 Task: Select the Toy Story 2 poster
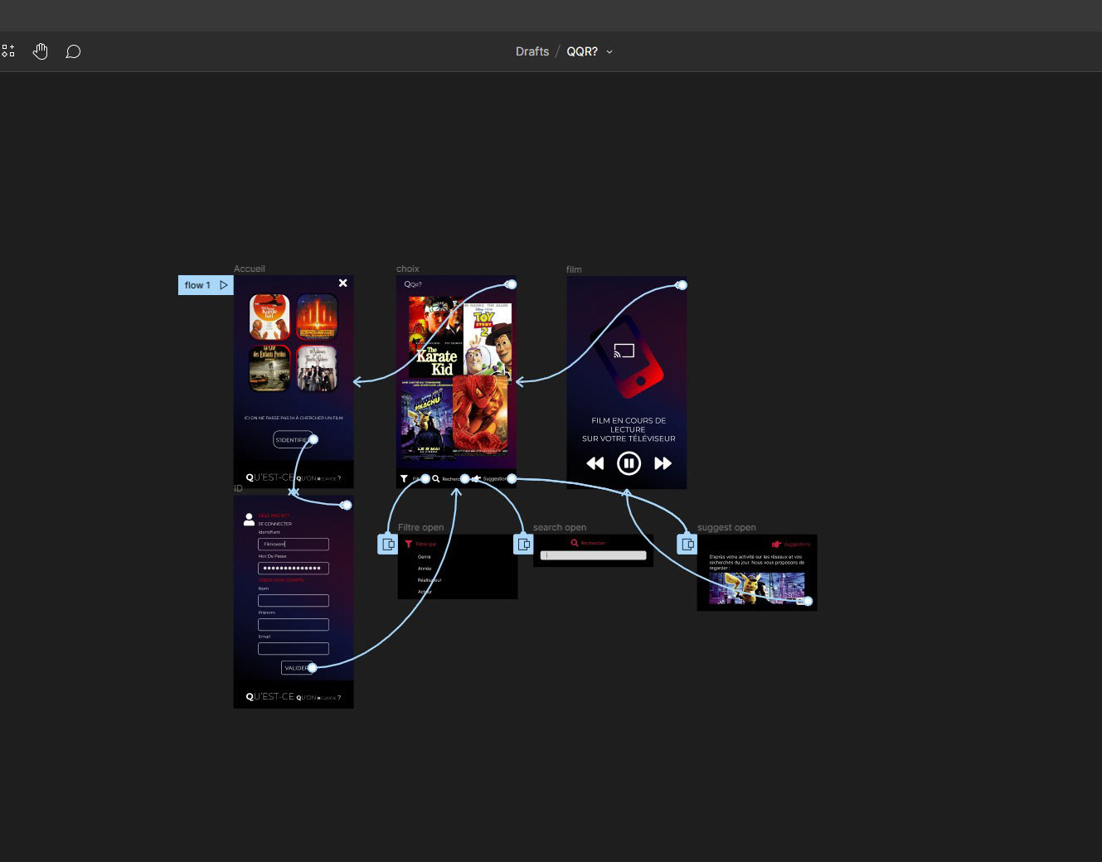(488, 338)
